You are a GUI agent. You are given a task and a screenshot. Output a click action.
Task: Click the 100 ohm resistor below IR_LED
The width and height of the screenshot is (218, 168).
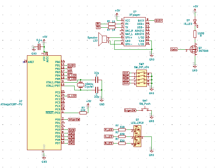click(195, 34)
